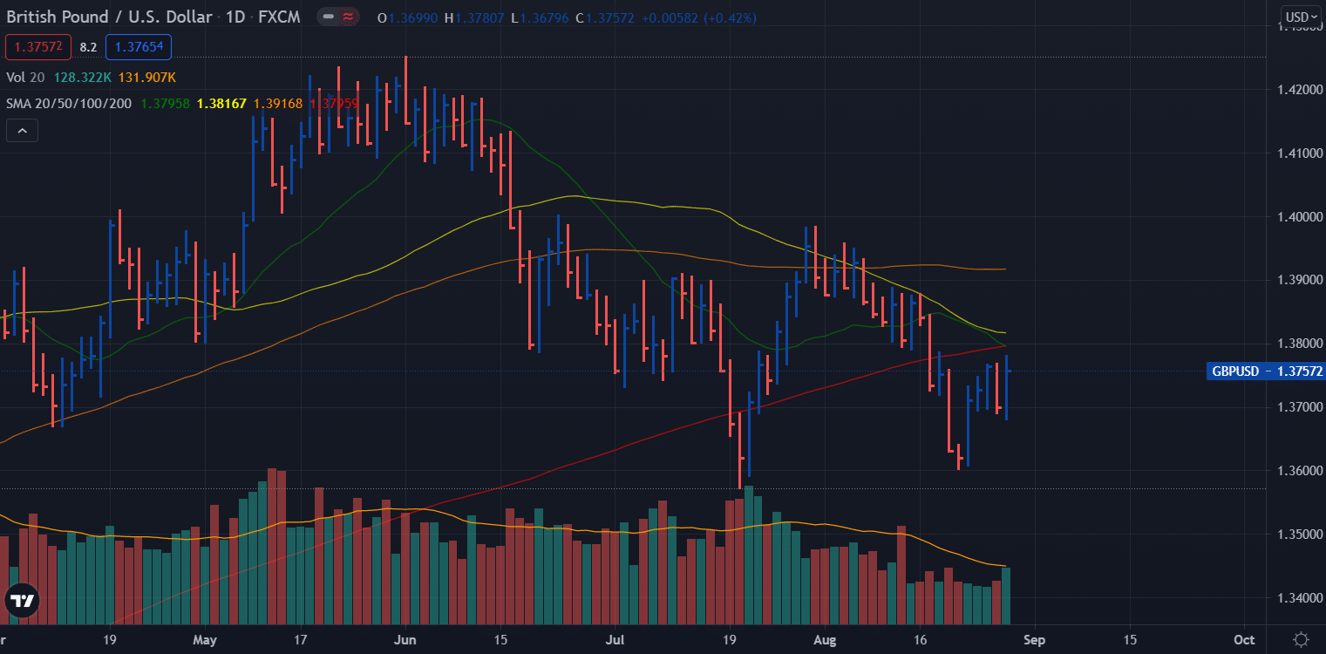
Task: Click the May label on time axis
Action: (205, 639)
